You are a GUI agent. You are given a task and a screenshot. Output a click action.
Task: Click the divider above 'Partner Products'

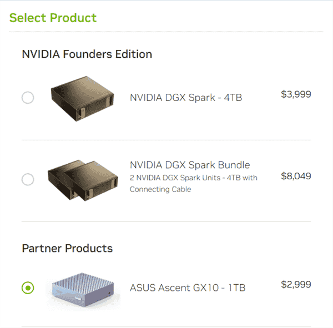(x=167, y=221)
